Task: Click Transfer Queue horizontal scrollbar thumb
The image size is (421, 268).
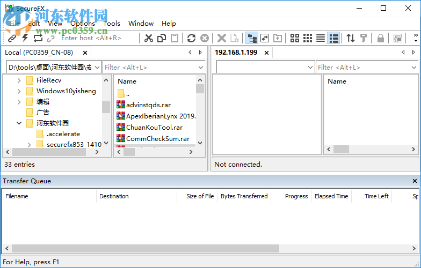Action: coord(145,249)
